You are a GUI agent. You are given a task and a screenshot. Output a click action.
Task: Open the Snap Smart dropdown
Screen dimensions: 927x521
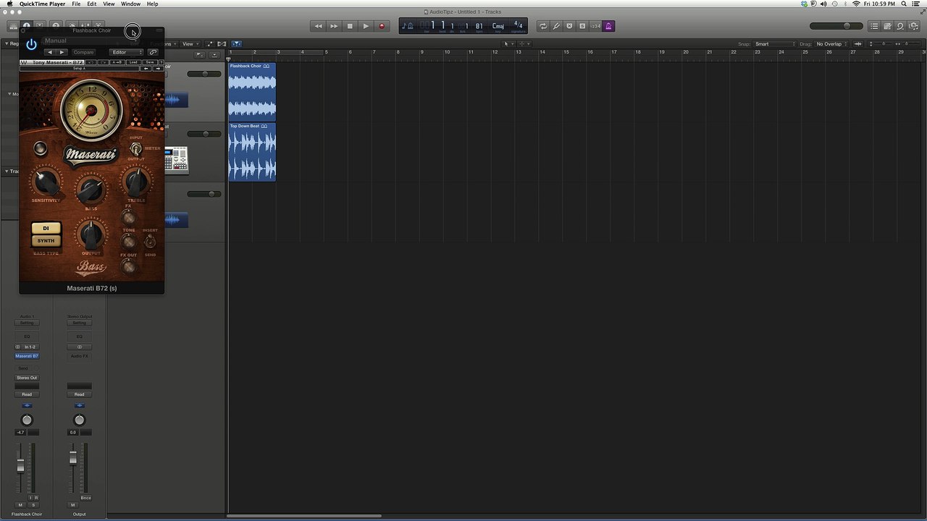pyautogui.click(x=775, y=44)
